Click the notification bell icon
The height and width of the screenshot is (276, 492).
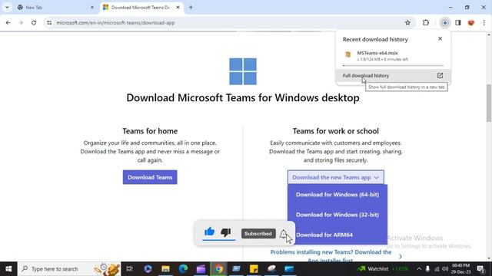click(284, 234)
